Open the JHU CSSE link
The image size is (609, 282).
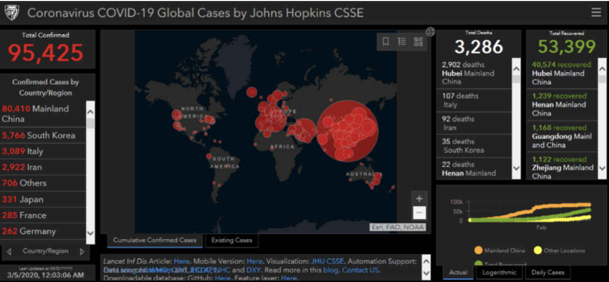coord(328,261)
